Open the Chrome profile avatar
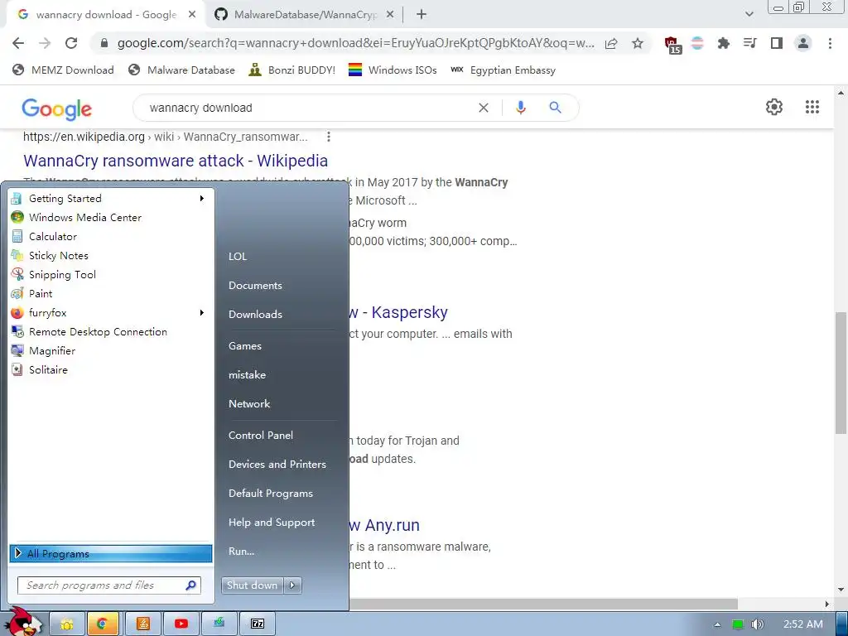The width and height of the screenshot is (848, 636). (803, 43)
